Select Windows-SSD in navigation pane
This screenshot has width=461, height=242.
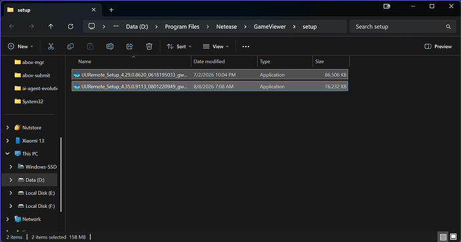click(x=37, y=167)
